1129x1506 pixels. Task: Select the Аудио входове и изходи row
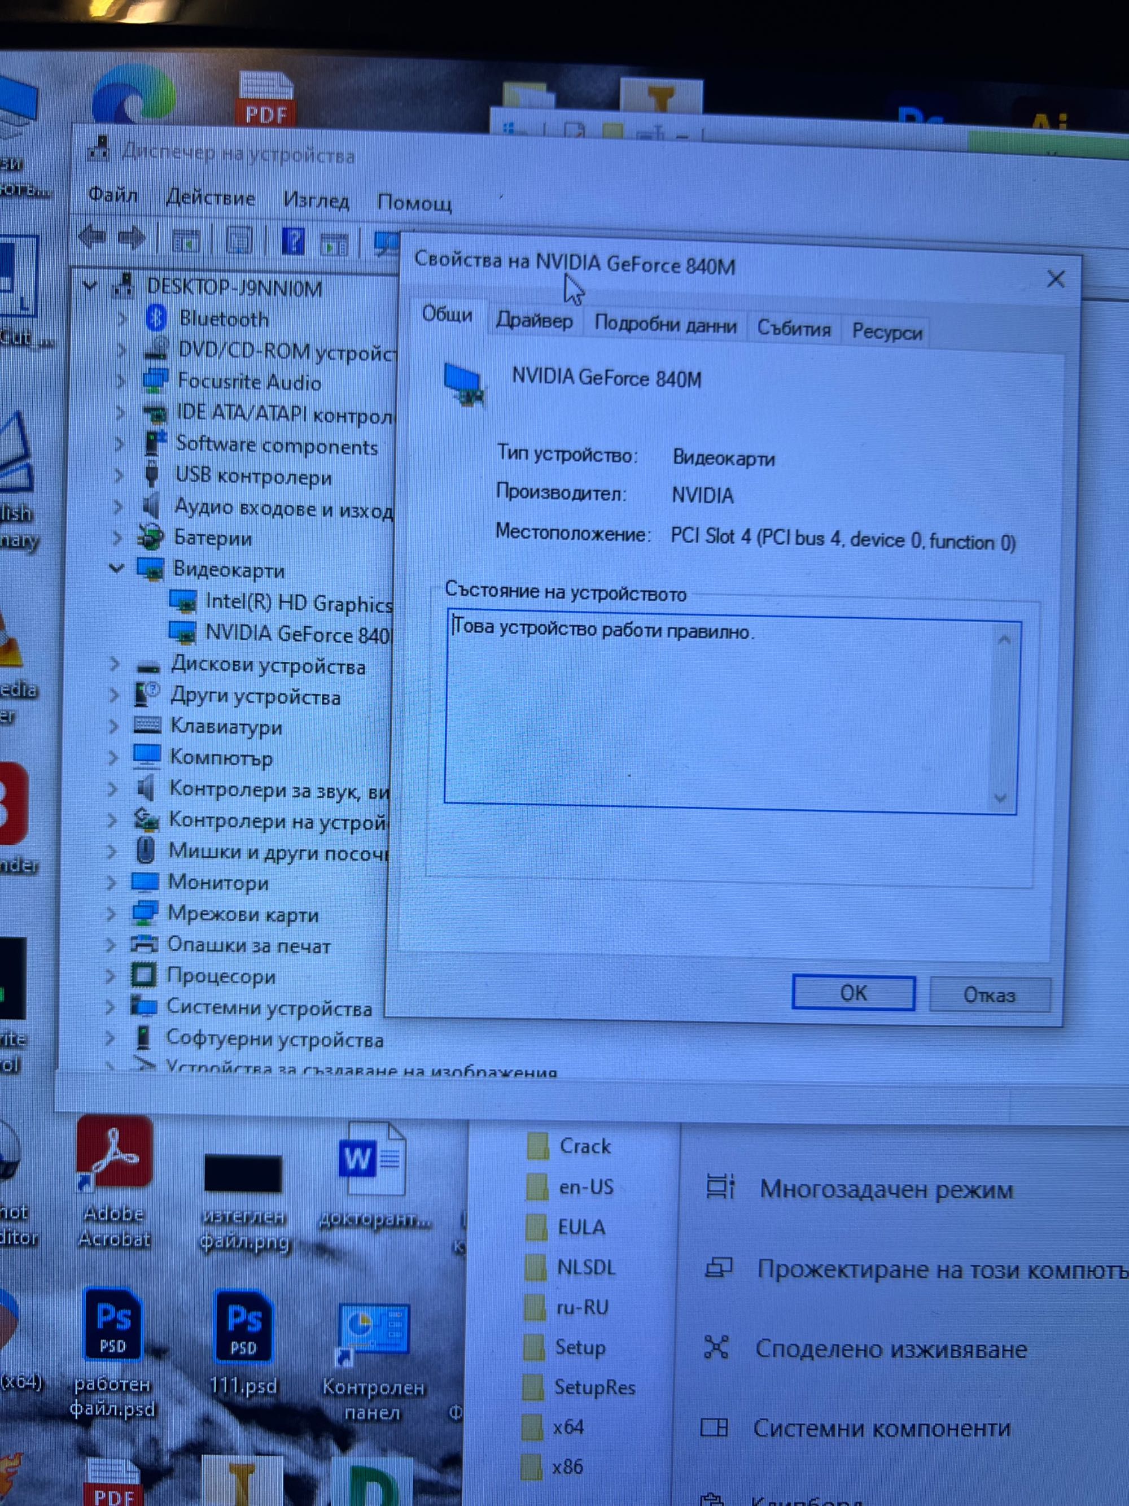click(268, 508)
